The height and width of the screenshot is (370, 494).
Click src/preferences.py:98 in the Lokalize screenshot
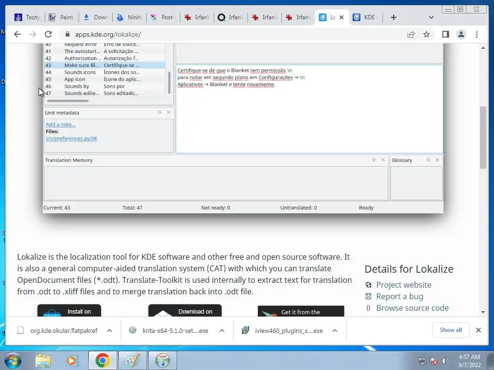(71, 138)
